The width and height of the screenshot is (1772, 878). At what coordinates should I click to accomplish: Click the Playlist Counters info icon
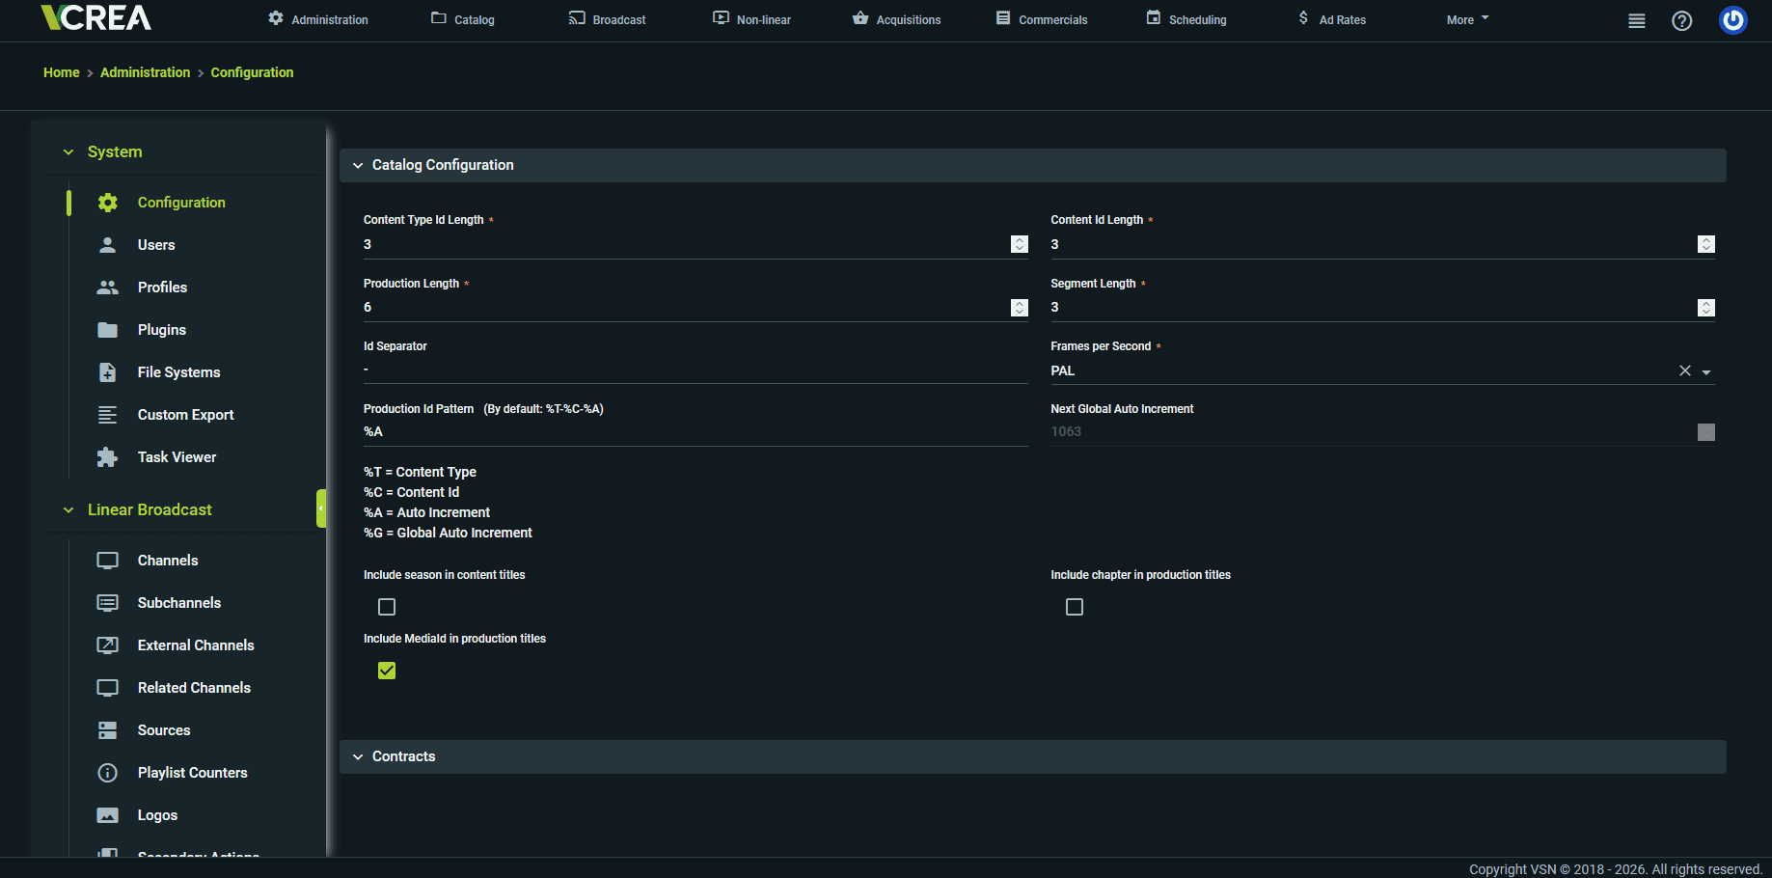[108, 773]
